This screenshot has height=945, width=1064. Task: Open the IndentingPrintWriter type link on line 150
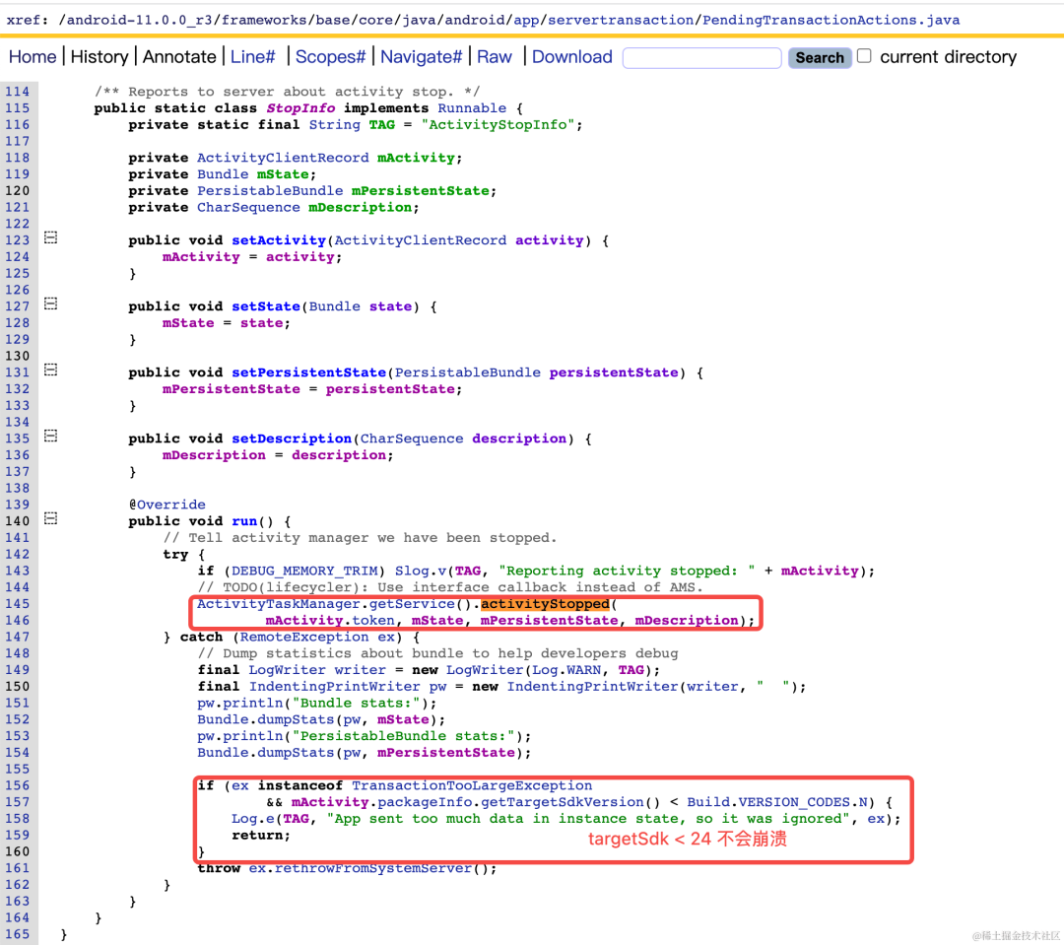[335, 687]
